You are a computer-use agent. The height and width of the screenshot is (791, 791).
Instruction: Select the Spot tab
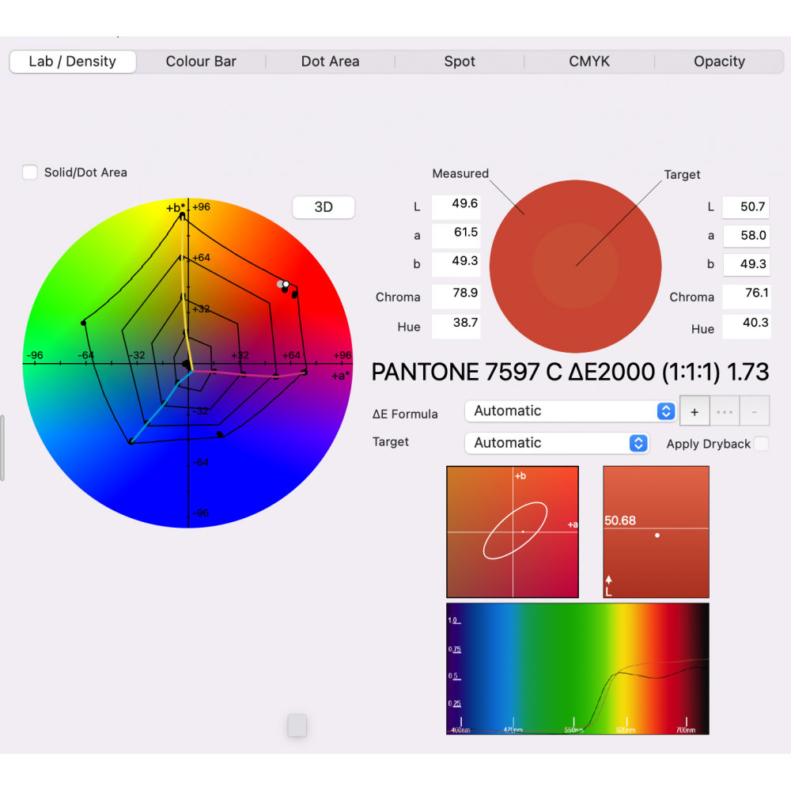(x=460, y=62)
